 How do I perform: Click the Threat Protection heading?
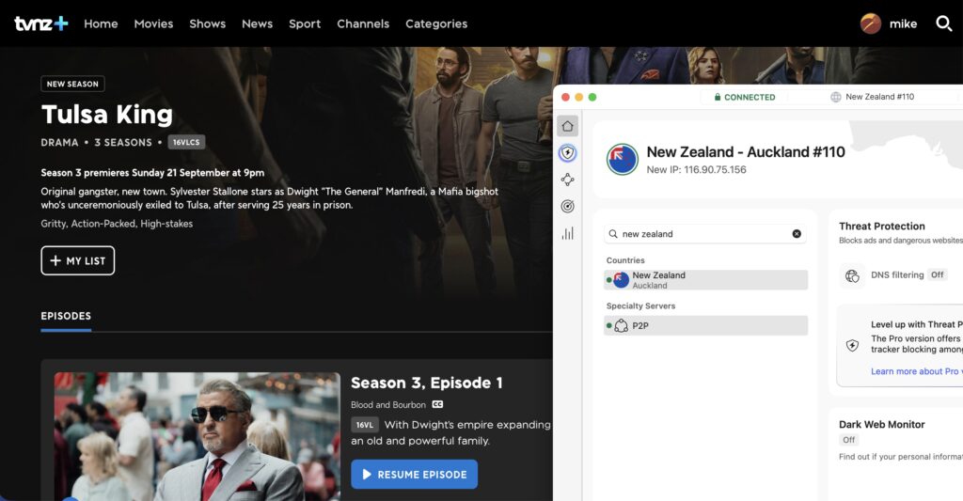click(x=882, y=226)
